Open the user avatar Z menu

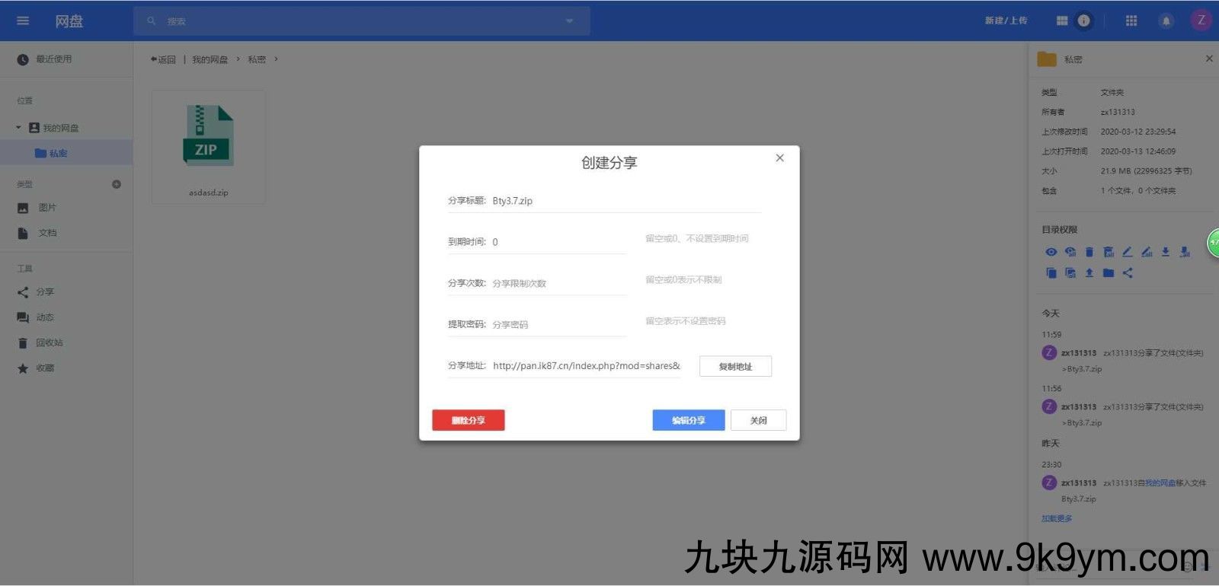coord(1201,21)
